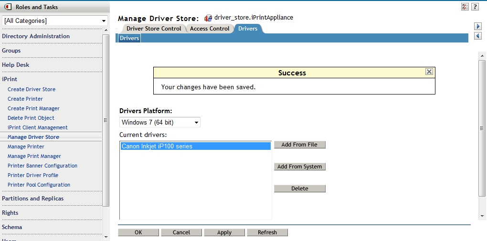Expand Directory Administration category
The height and width of the screenshot is (241, 487).
36,36
